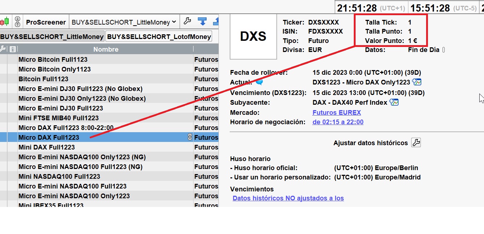Image resolution: width=484 pixels, height=234 pixels.
Task: Click the blue speech bubble next to Actual
Action: click(x=259, y=82)
